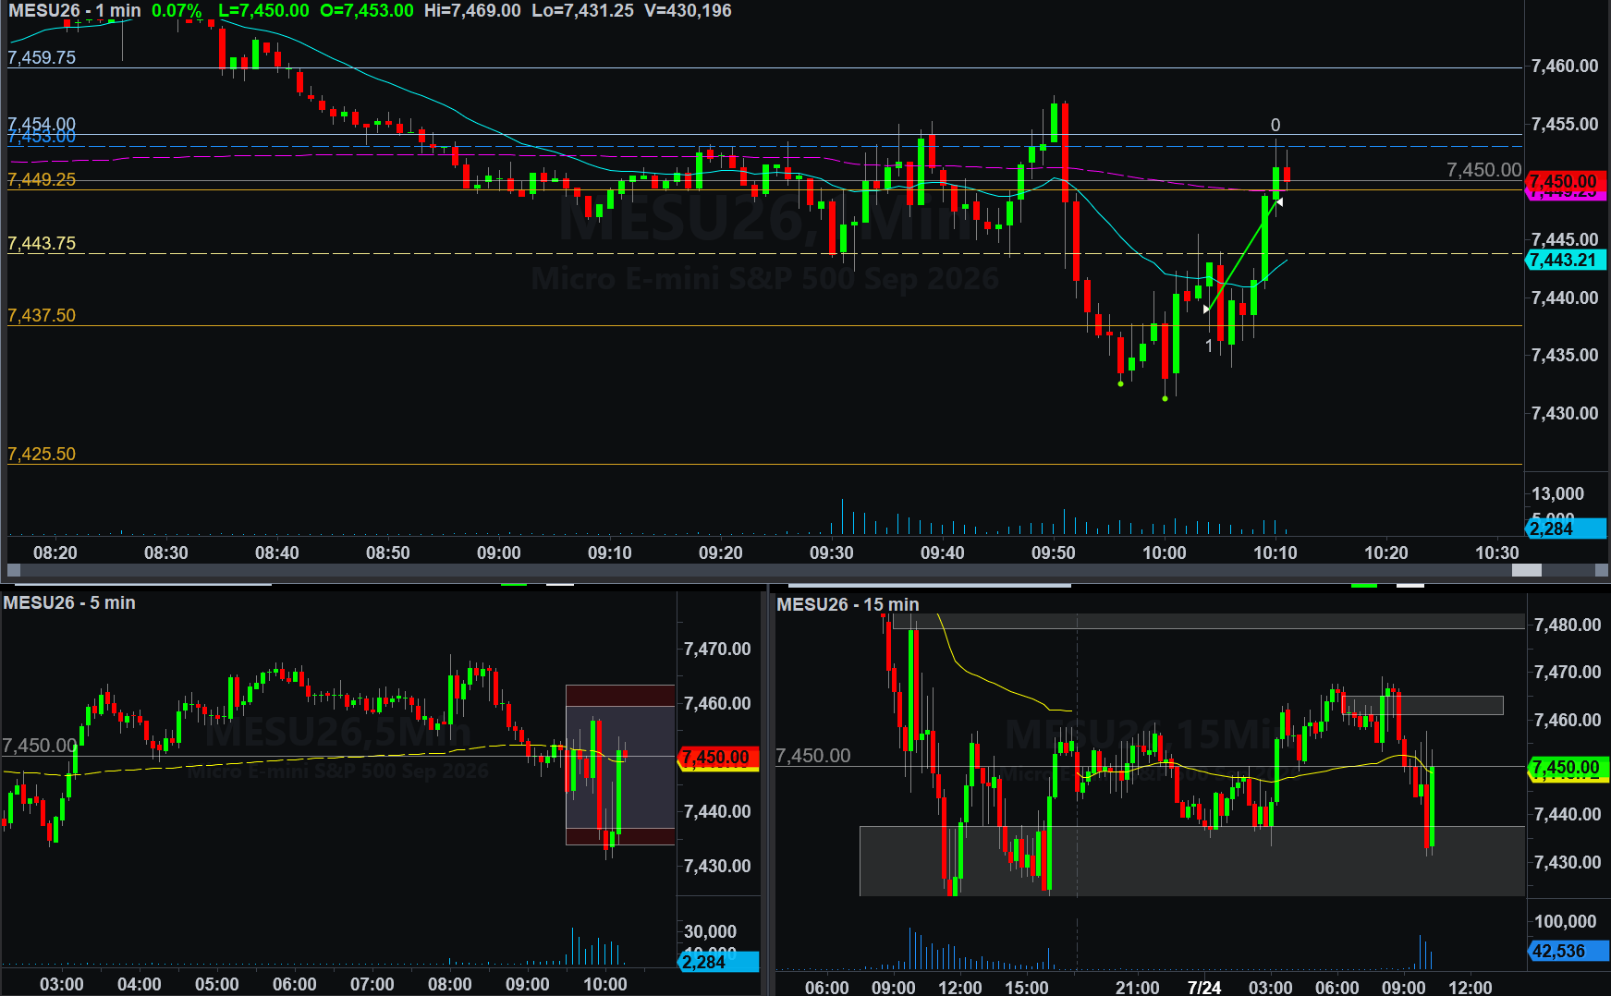
Task: Select the 7,443.75 dashed line label
Action: point(42,243)
